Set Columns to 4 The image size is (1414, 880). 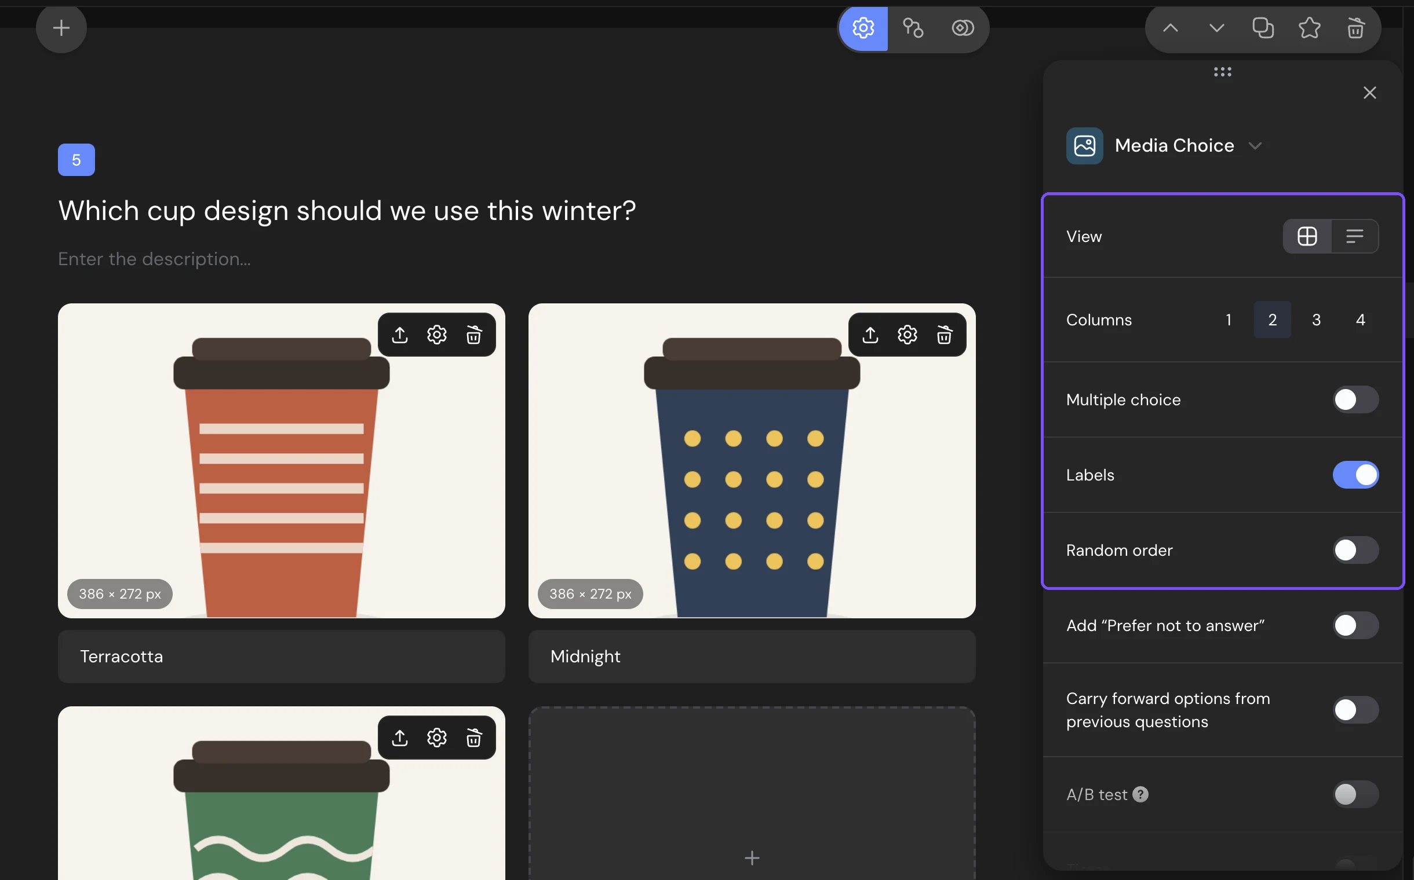coord(1361,320)
